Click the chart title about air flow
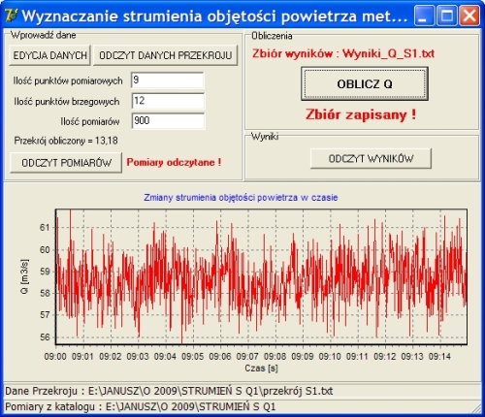The height and width of the screenshot is (417, 485). click(241, 198)
